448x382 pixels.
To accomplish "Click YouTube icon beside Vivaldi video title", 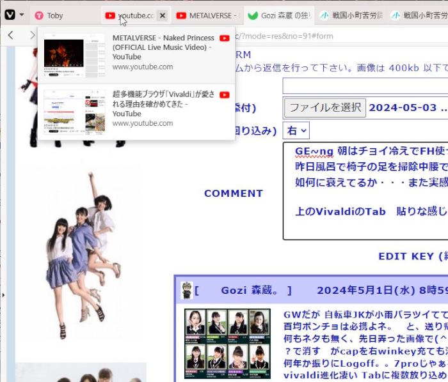I will click(x=224, y=95).
